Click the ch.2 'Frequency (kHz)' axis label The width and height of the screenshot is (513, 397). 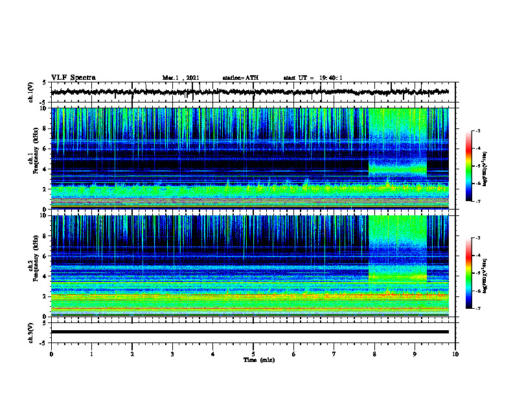[x=36, y=258]
